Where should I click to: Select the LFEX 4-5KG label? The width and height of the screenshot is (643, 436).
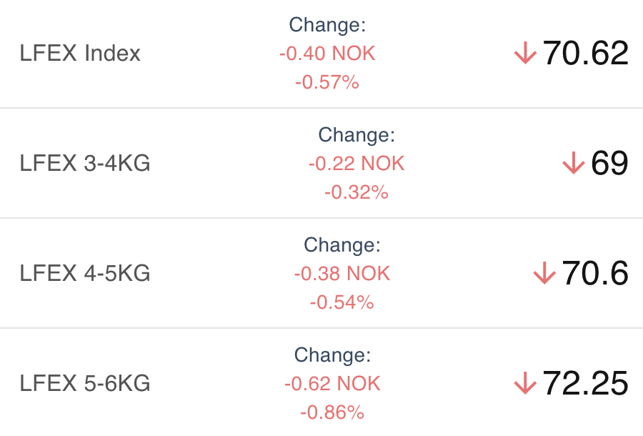tap(85, 274)
